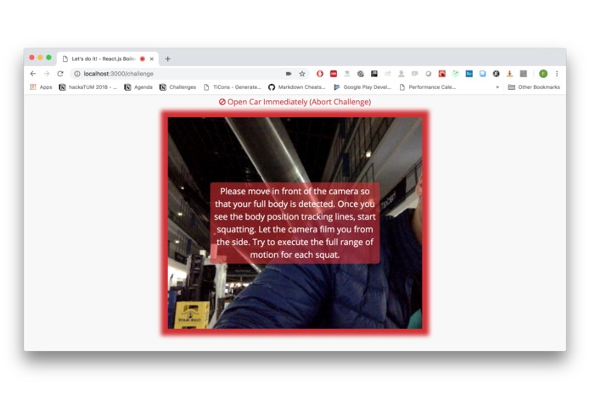Close the Let's do it! tab

coord(152,59)
